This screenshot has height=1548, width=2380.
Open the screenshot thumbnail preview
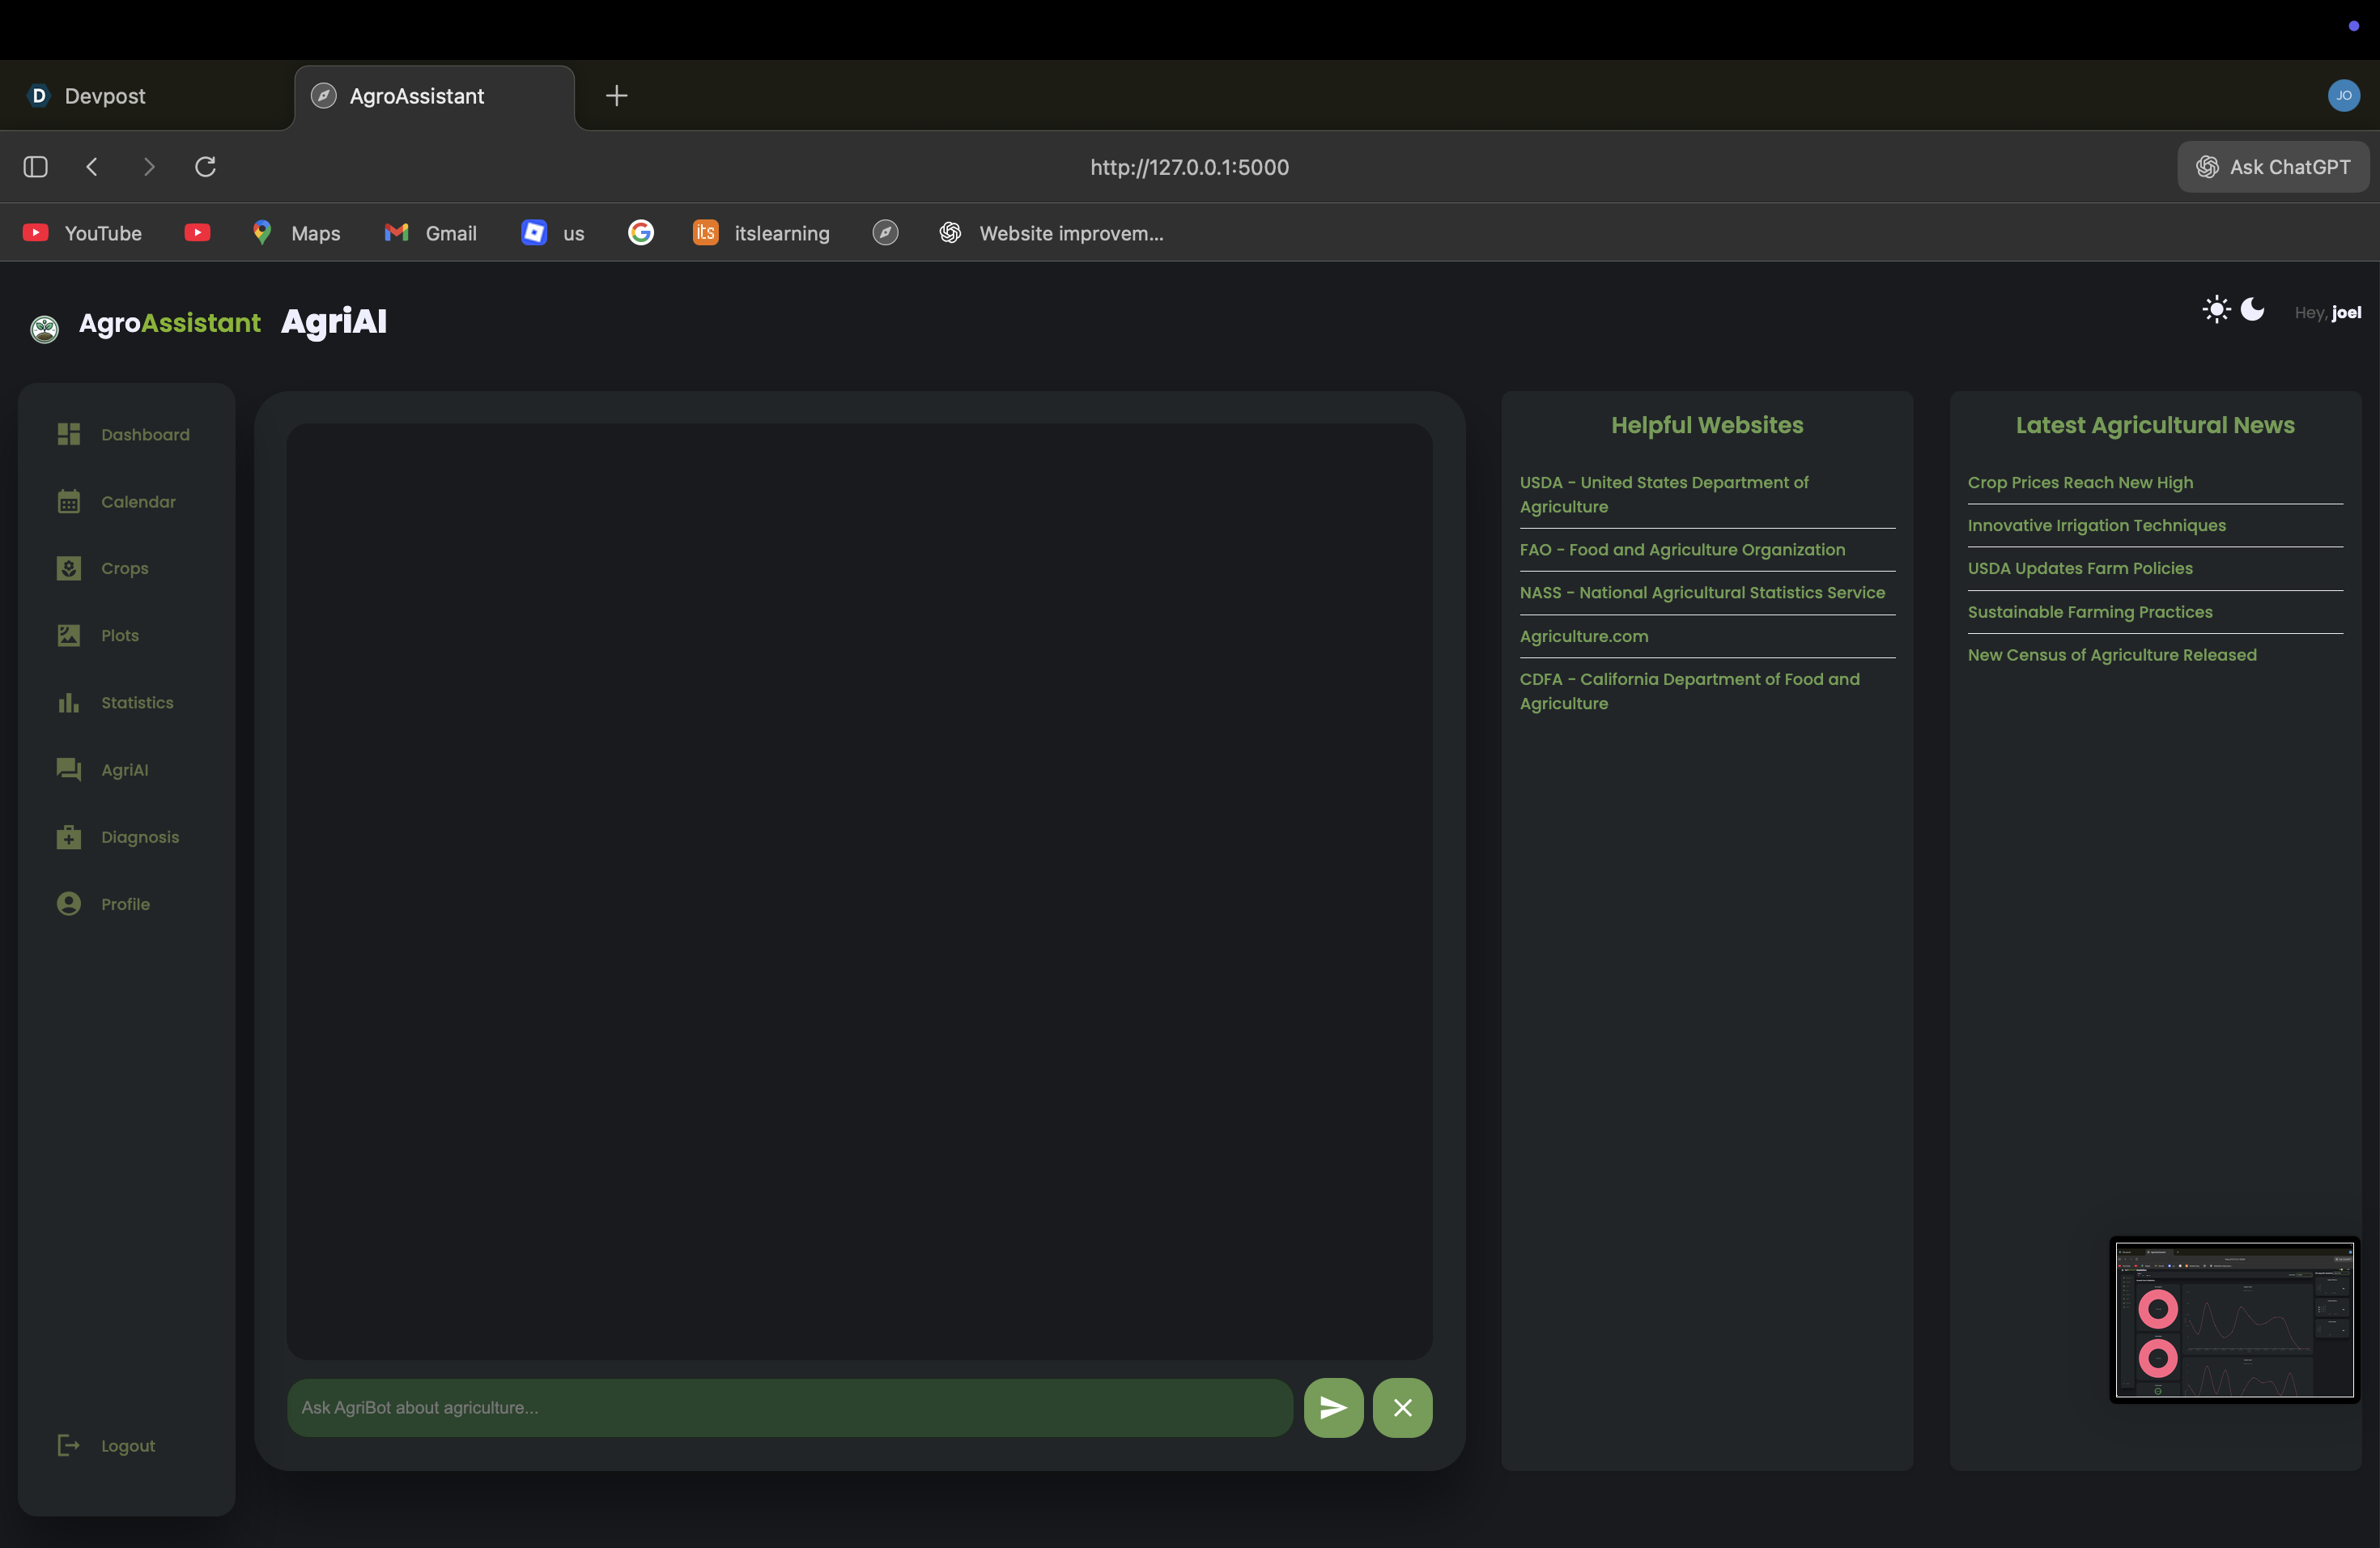point(2234,1319)
